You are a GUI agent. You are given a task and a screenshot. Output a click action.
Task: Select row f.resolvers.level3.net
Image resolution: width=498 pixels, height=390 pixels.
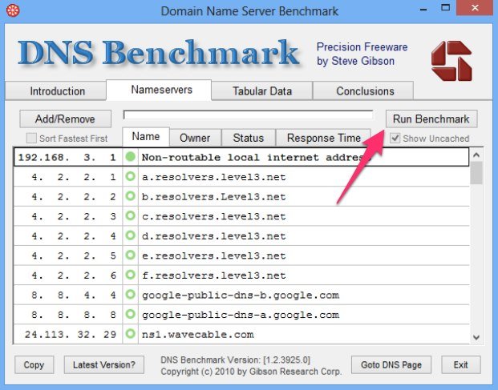(241, 275)
